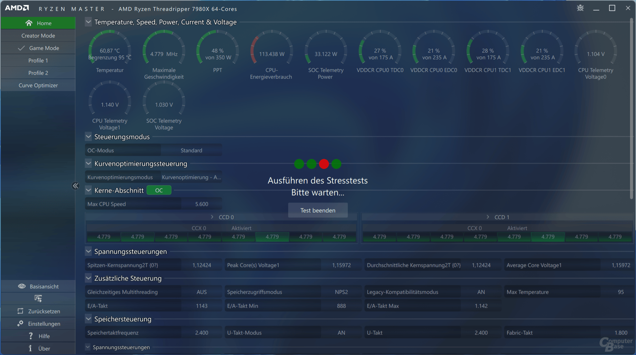Image resolution: width=636 pixels, height=355 pixels.
Task: Expand the CCD 0 chevron
Action: 212,217
